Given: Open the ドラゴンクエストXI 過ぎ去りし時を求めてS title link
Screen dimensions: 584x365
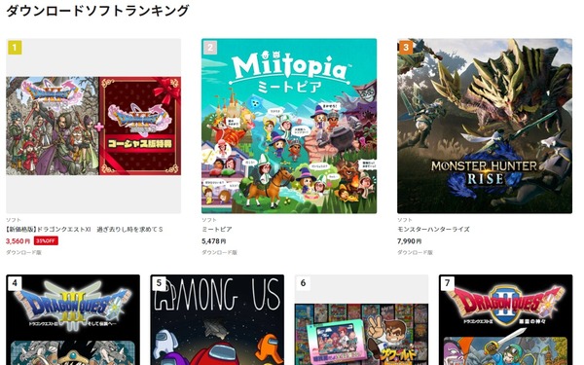Looking at the screenshot, I should click(x=85, y=230).
